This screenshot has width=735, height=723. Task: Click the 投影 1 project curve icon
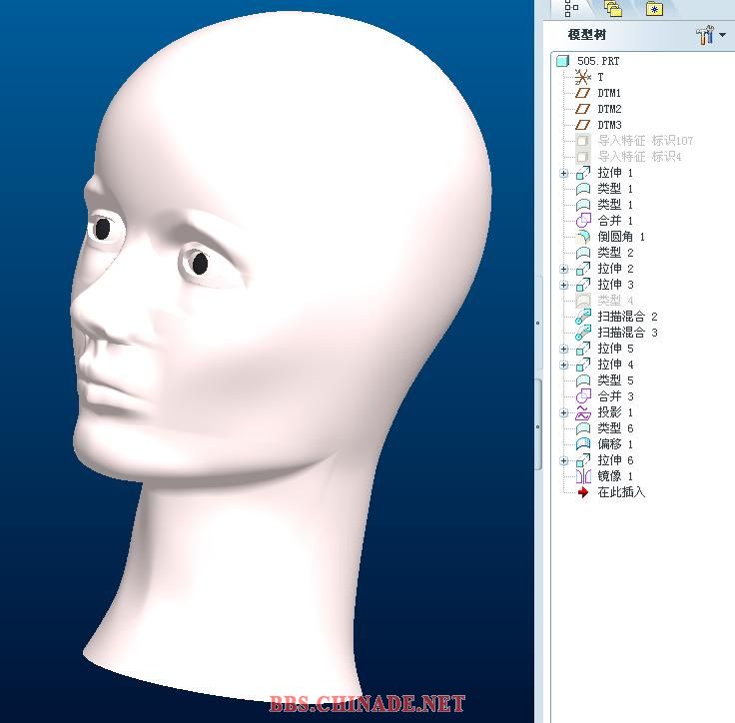pos(582,412)
